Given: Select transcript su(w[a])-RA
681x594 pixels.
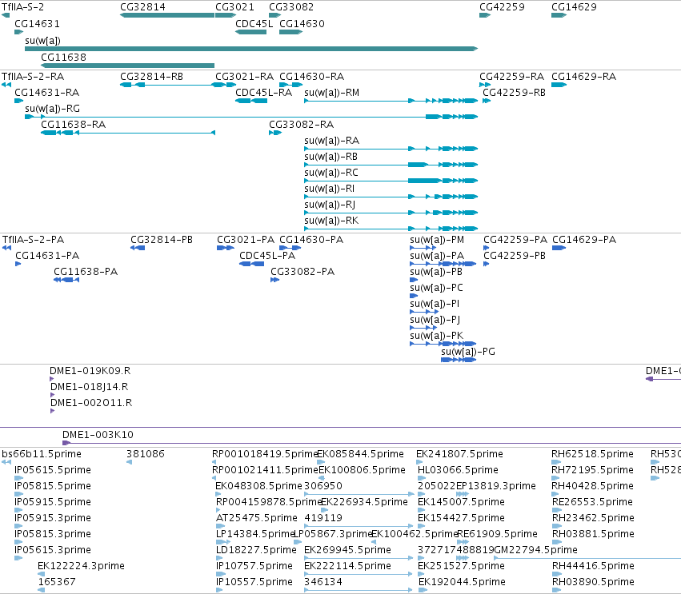Looking at the screenshot, I should pyautogui.click(x=391, y=149).
